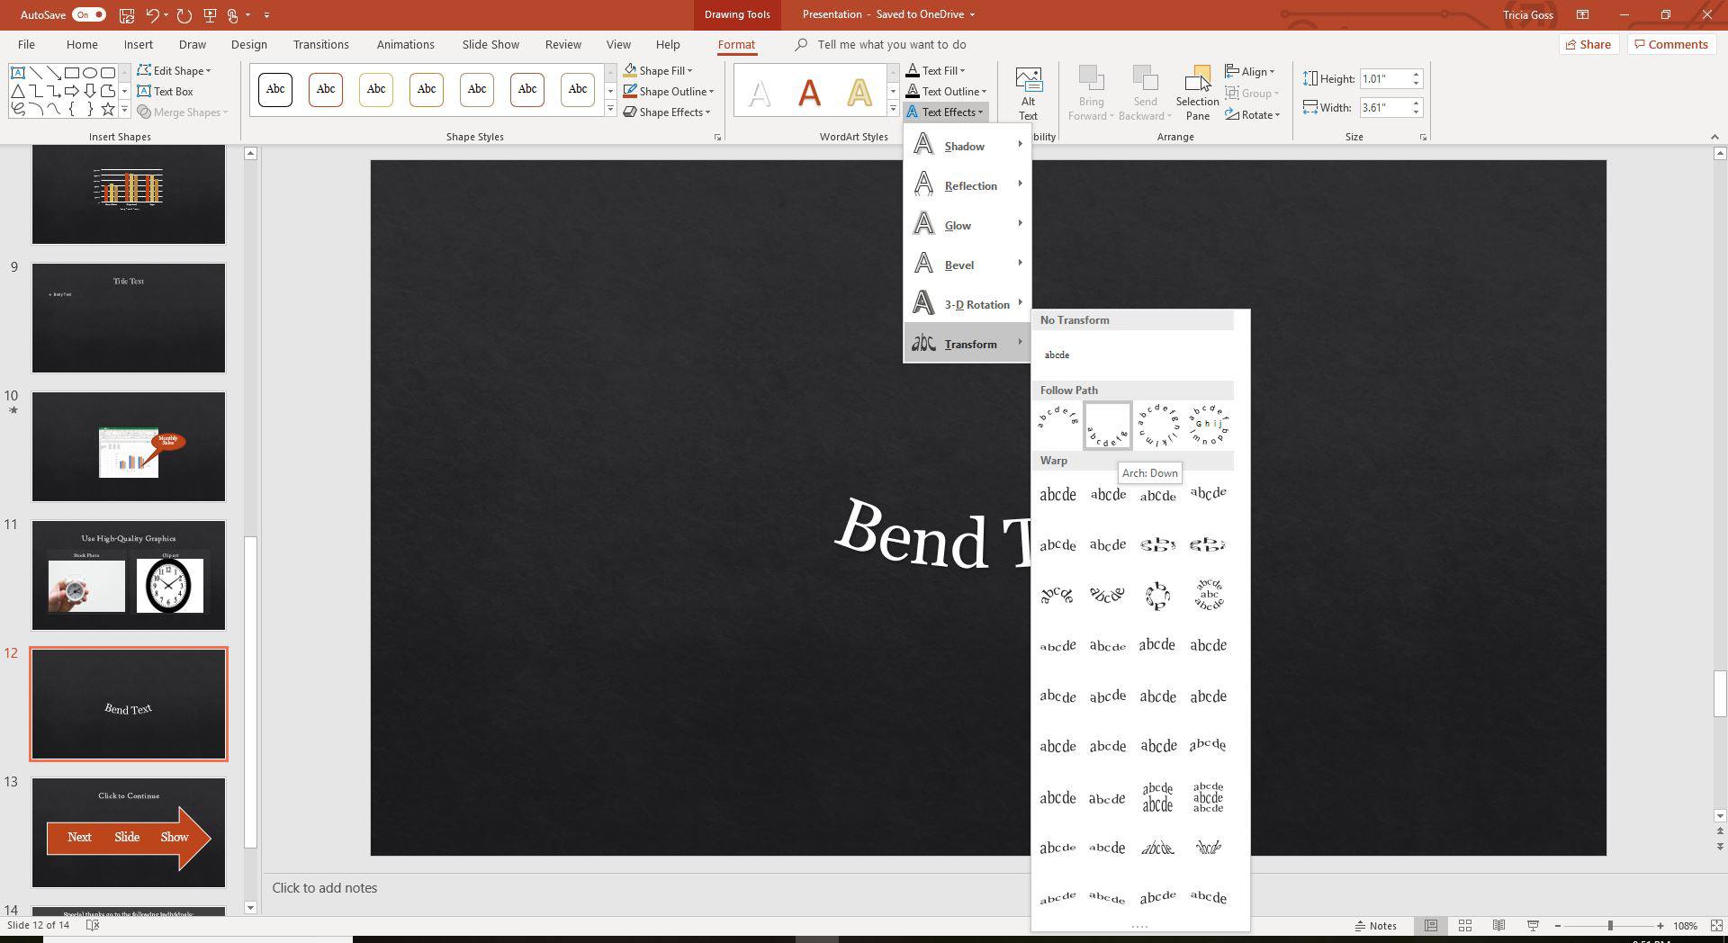The width and height of the screenshot is (1728, 943).
Task: Click the zoom out minus button
Action: [1560, 926]
